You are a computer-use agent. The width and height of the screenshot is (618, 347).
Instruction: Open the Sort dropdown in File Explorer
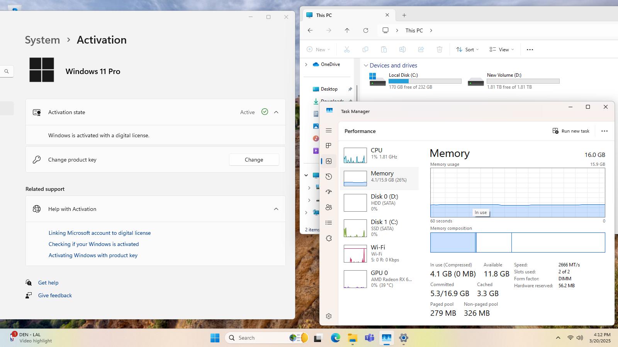click(467, 50)
